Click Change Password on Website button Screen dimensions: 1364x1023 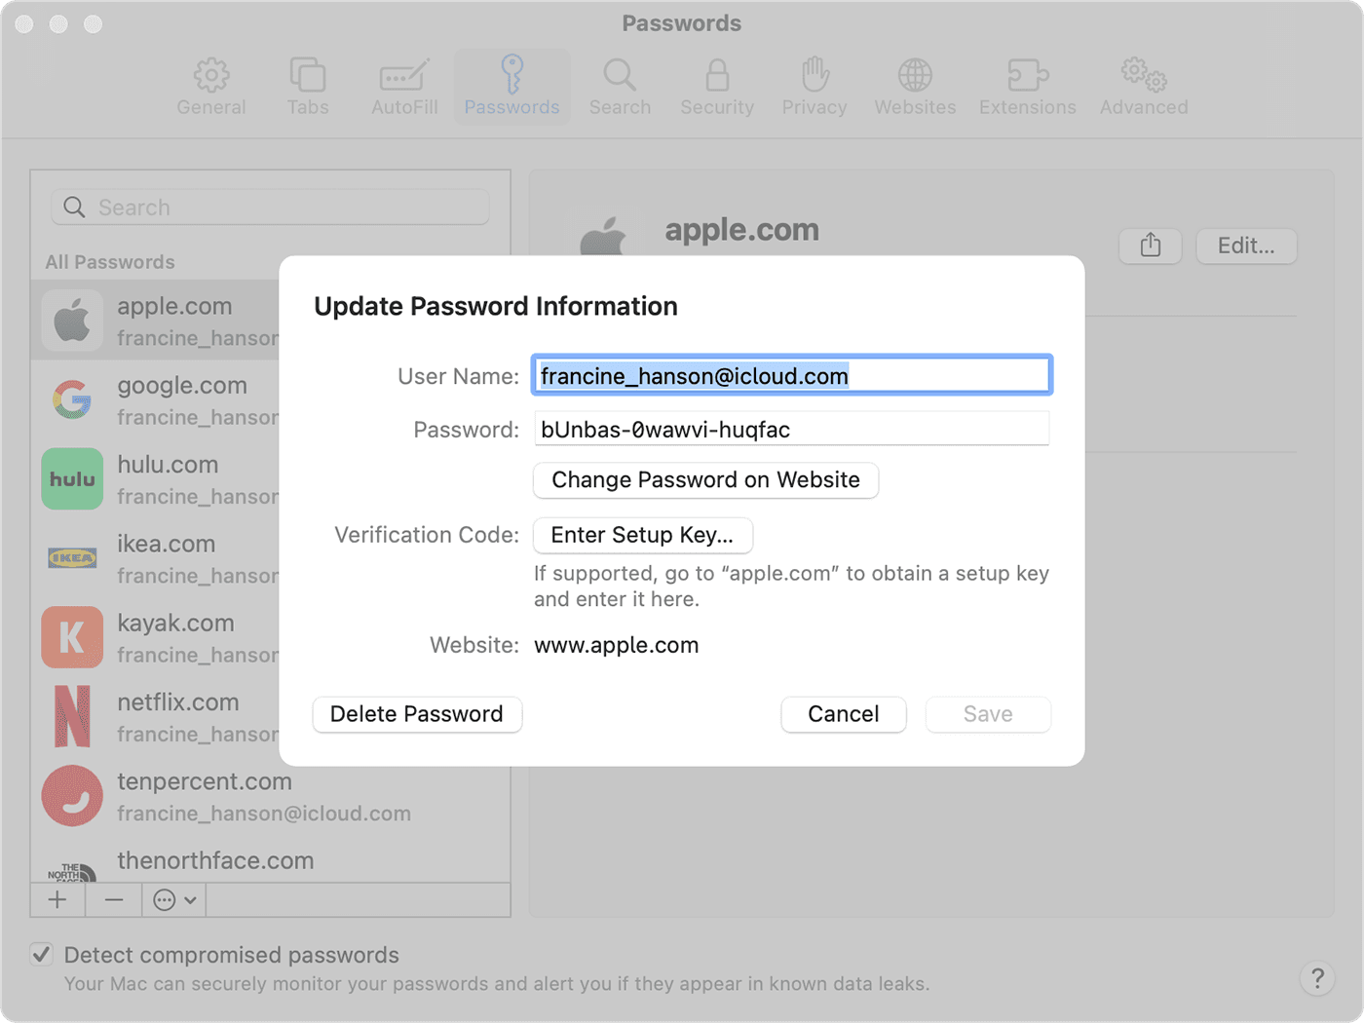705,480
